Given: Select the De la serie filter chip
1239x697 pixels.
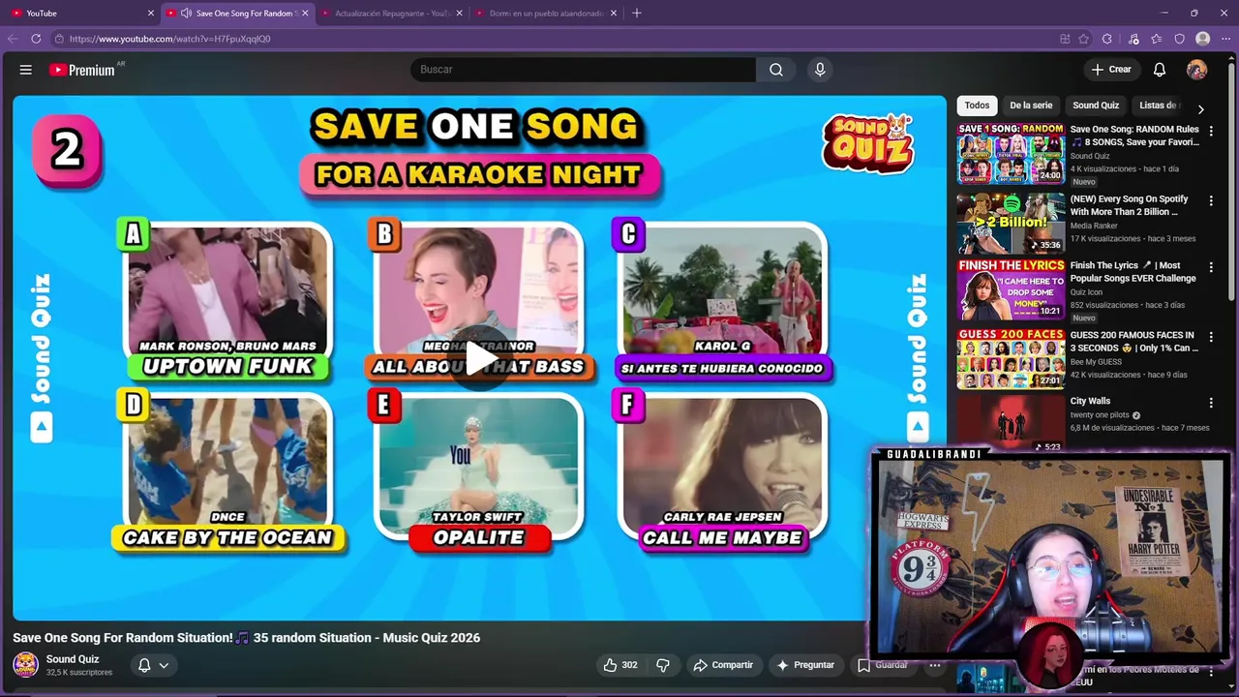Looking at the screenshot, I should click(x=1031, y=106).
